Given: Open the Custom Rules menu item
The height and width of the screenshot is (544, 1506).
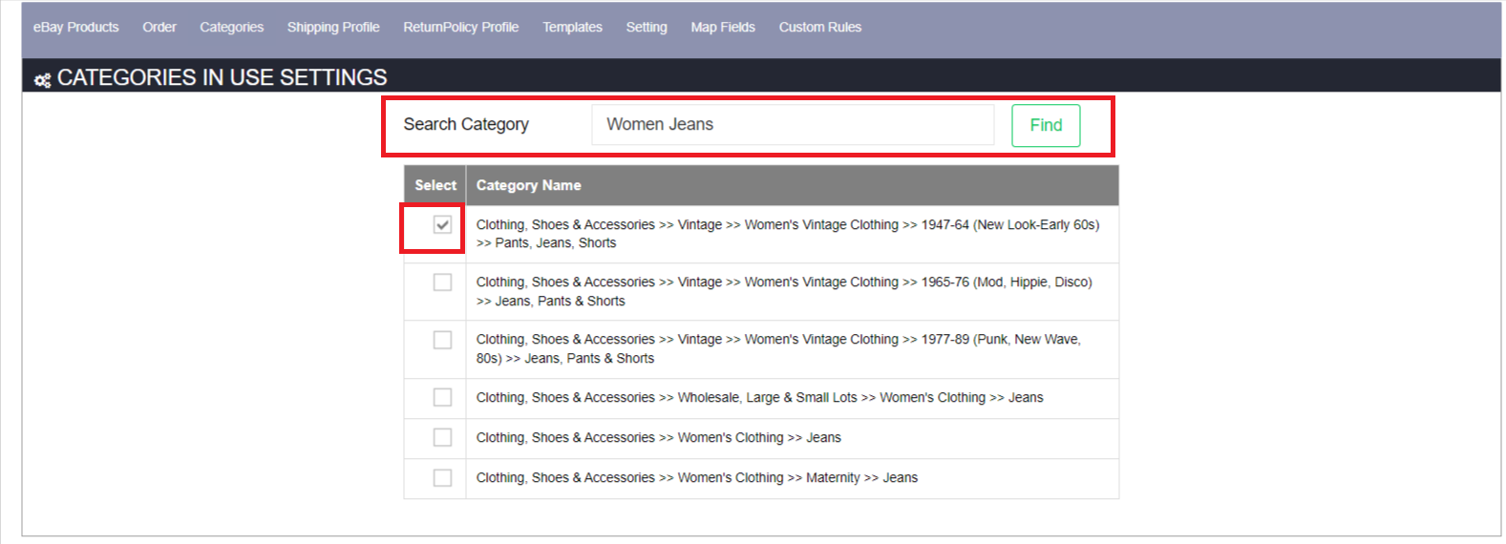Looking at the screenshot, I should click(x=820, y=27).
